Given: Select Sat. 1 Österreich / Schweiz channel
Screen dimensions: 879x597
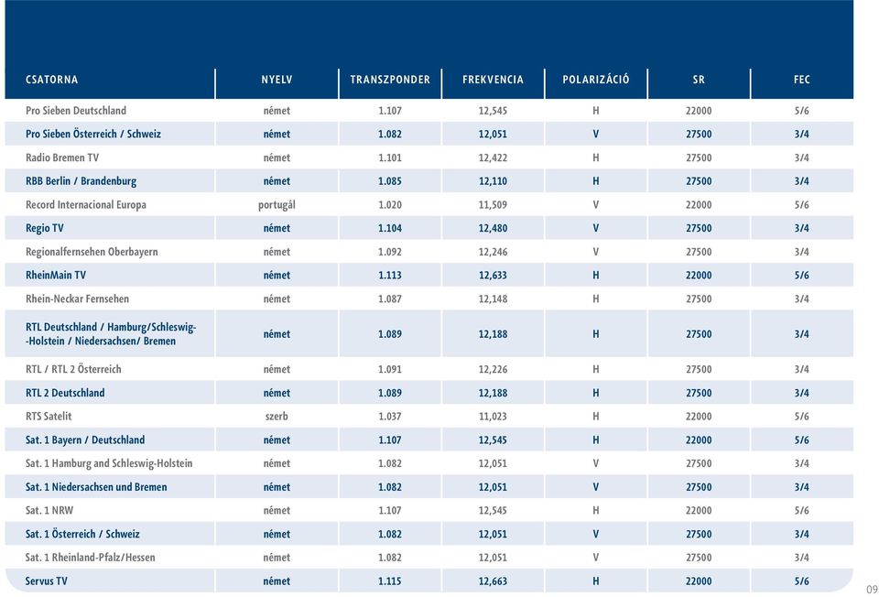Looking at the screenshot, I should [x=82, y=534].
